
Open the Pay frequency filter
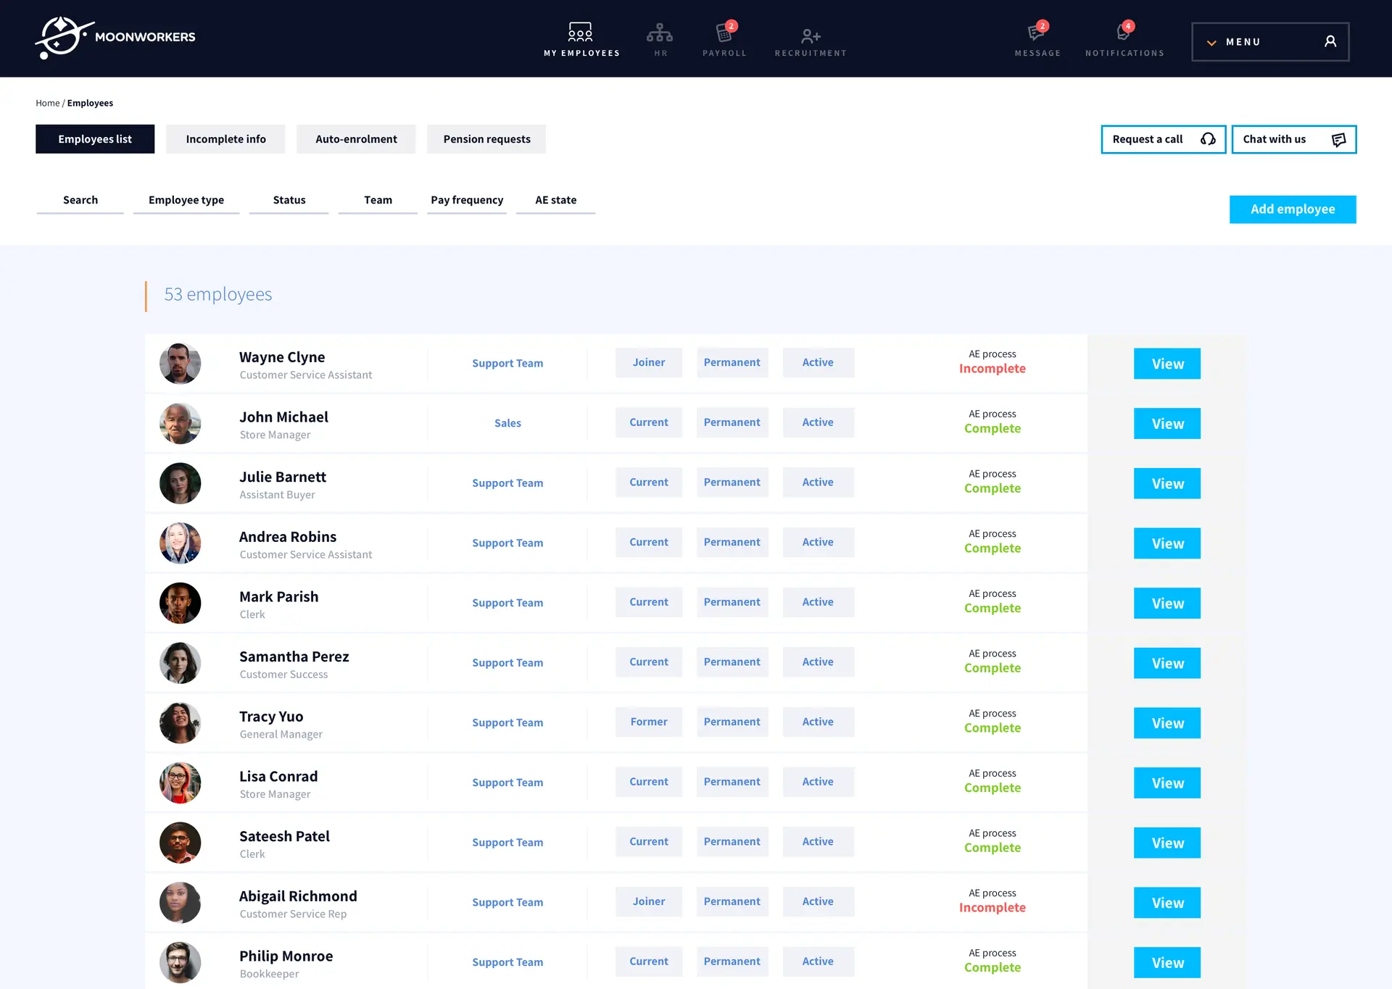(467, 200)
